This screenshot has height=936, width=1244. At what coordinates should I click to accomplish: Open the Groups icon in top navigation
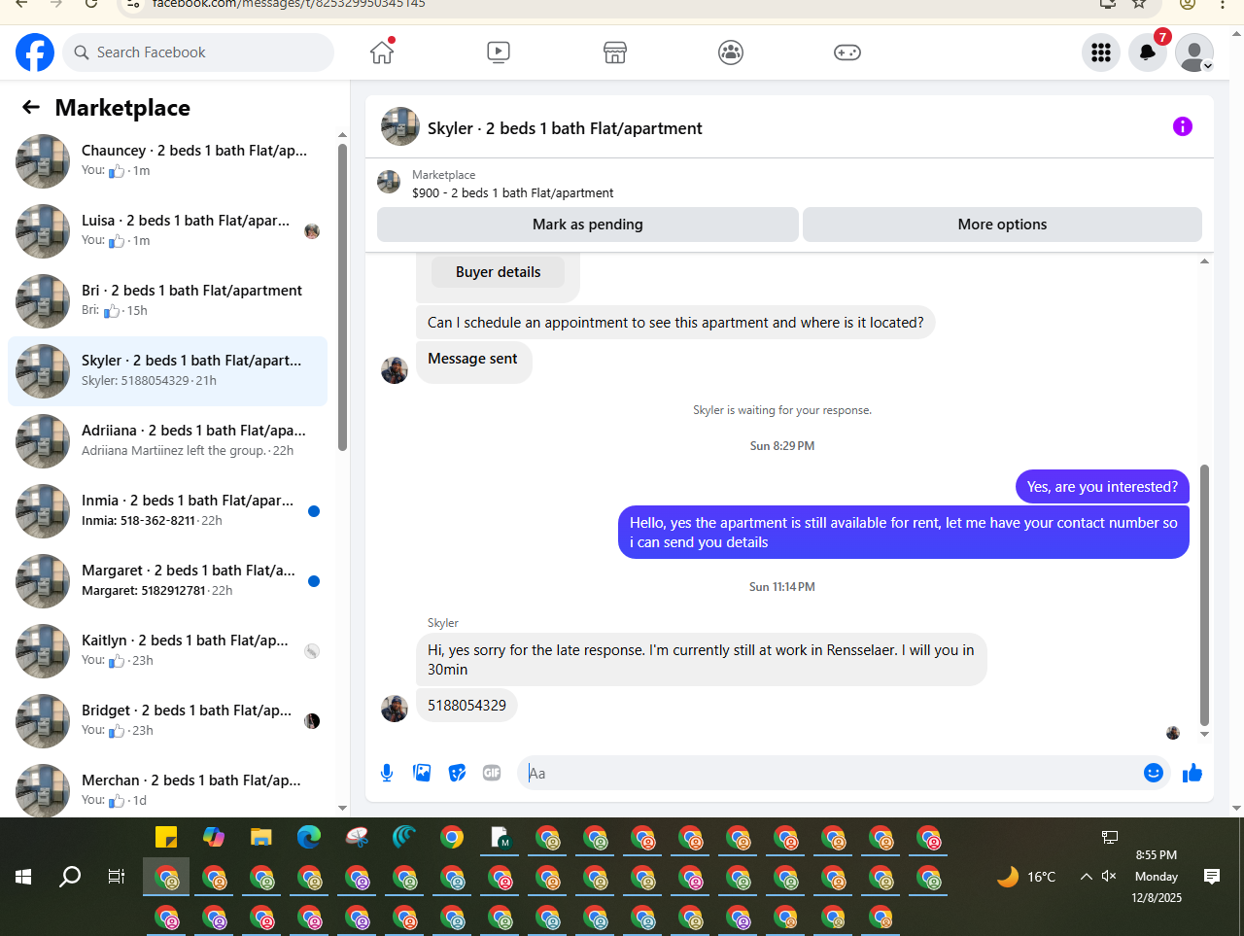pos(731,52)
